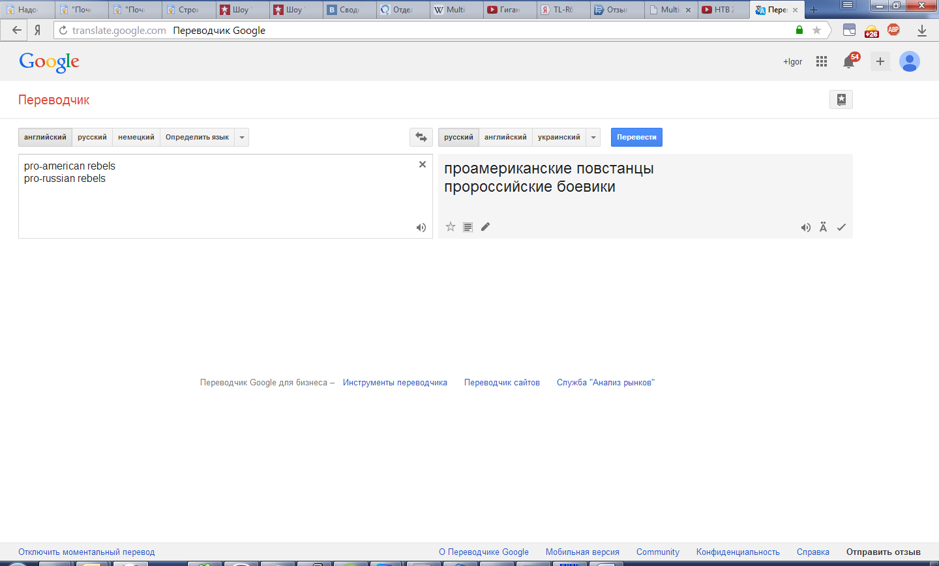This screenshot has width=939, height=566.
Task: Click Определить язык to detect language
Action: (x=197, y=137)
